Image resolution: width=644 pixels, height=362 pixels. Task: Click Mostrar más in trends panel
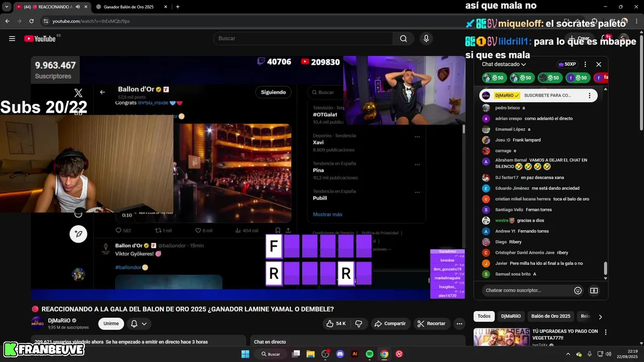coord(328,214)
